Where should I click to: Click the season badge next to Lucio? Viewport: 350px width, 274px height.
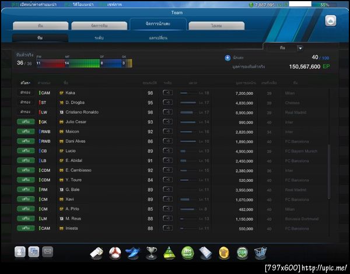click(61, 151)
